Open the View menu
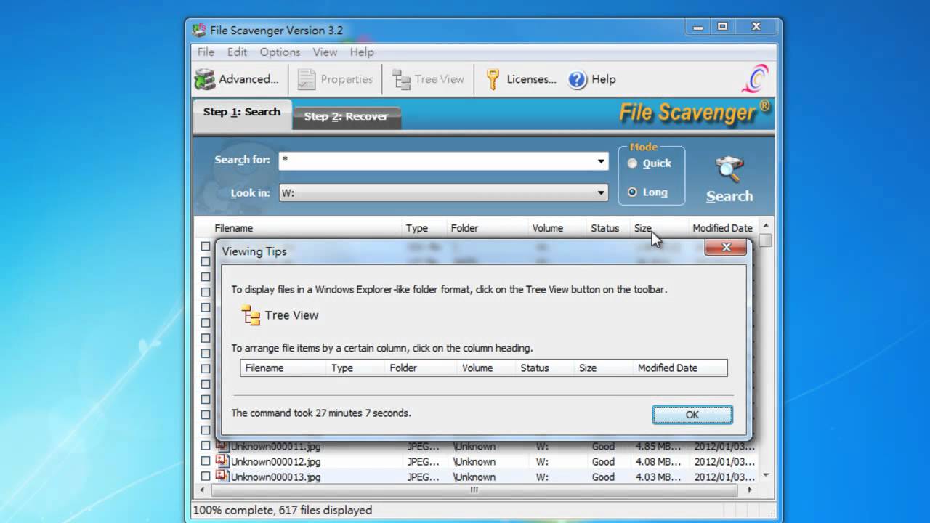 (325, 52)
